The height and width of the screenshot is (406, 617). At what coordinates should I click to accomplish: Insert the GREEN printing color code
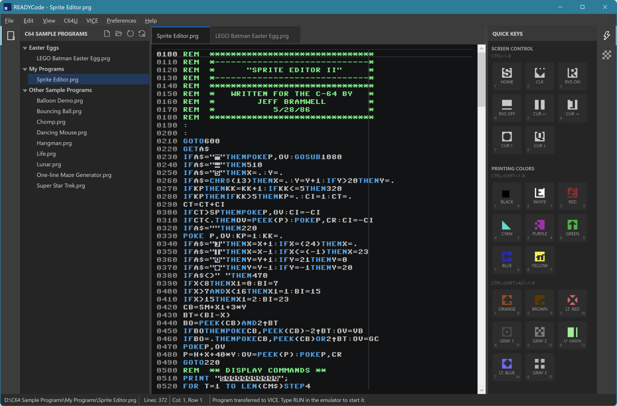(x=572, y=228)
